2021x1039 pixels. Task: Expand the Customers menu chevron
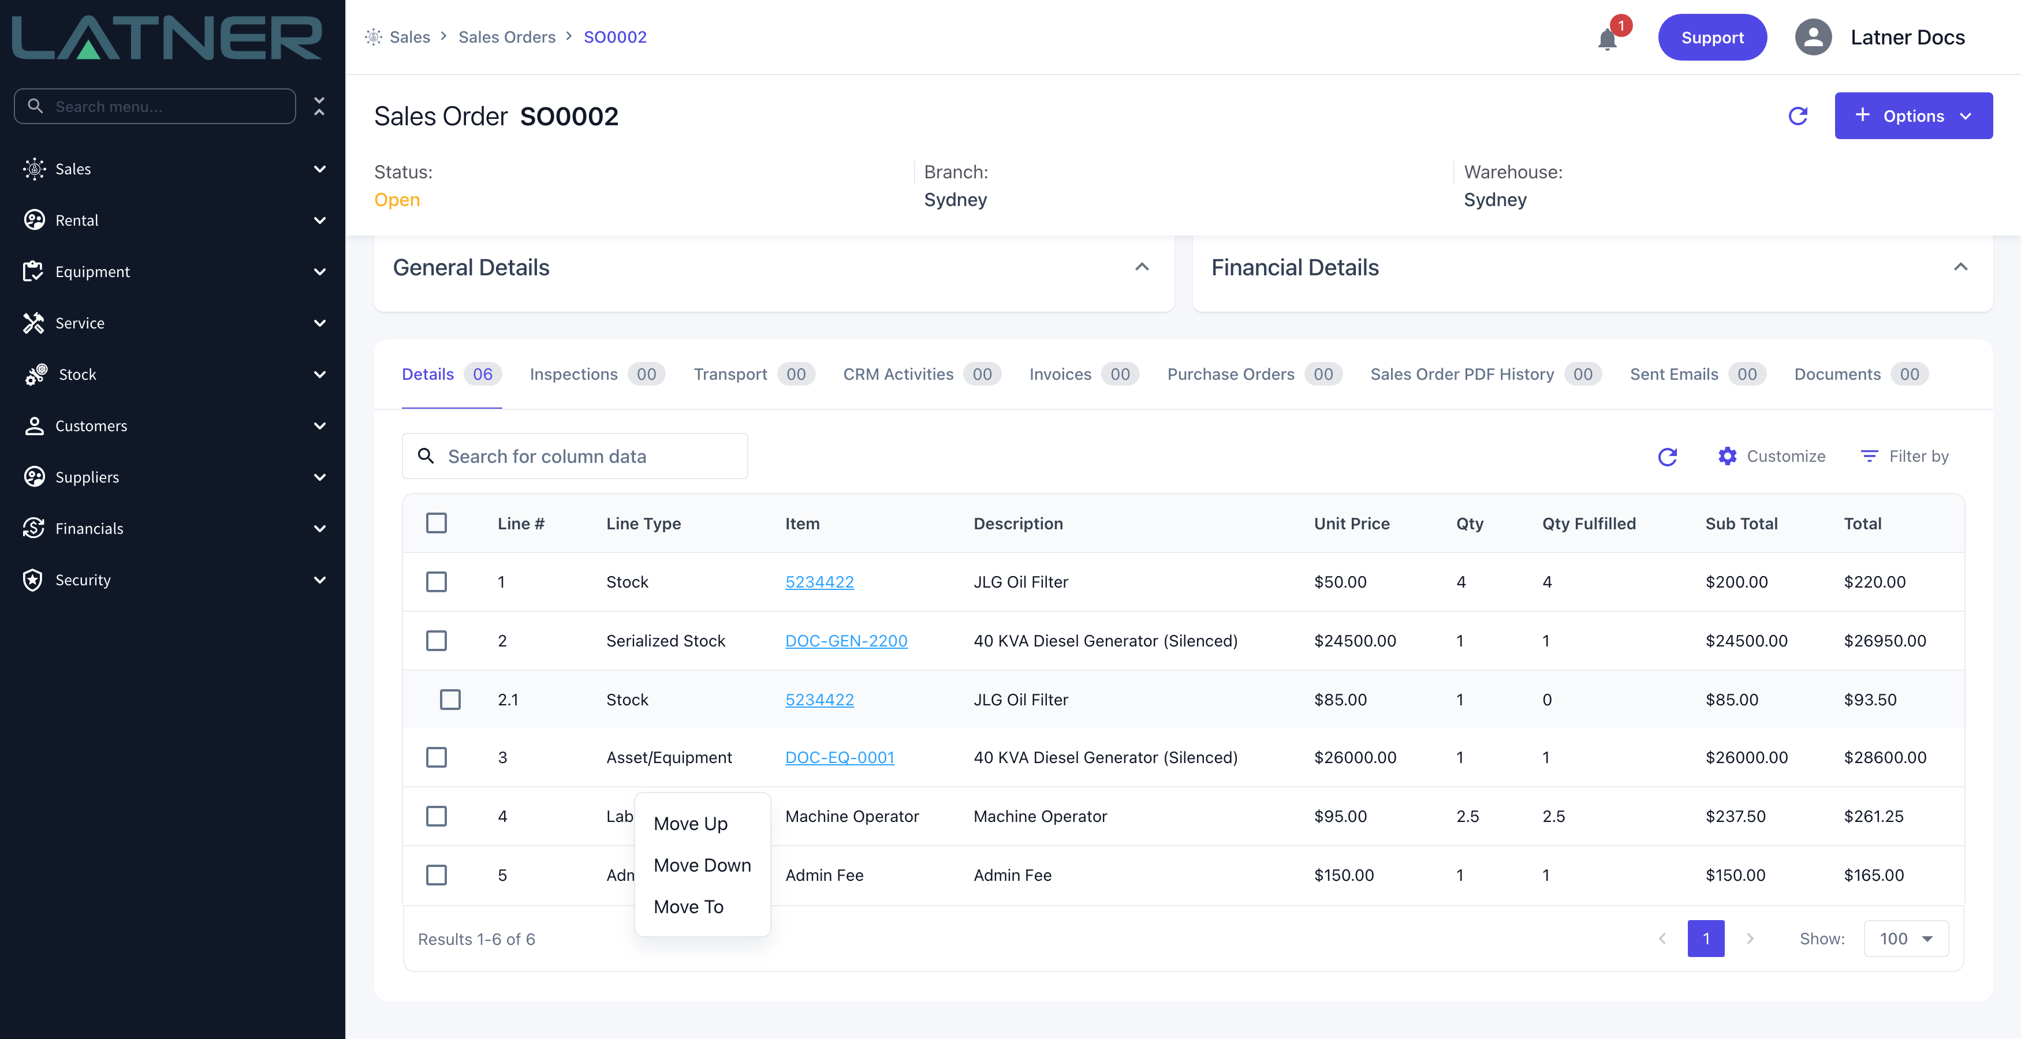tap(319, 426)
